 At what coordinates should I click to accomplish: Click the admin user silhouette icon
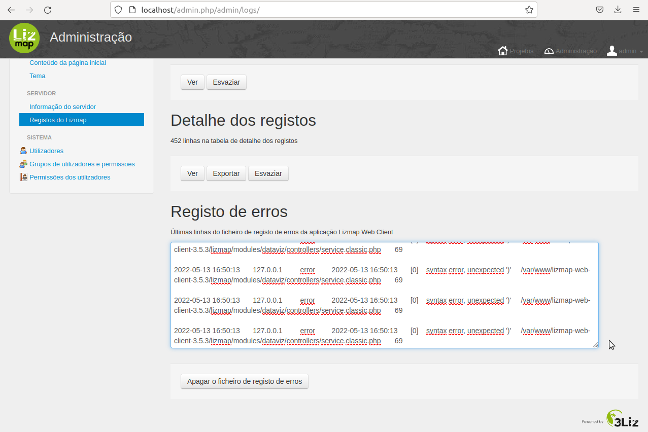click(611, 50)
